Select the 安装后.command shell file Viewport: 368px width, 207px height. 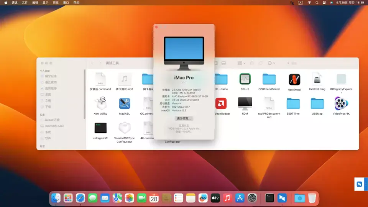pyautogui.click(x=100, y=79)
